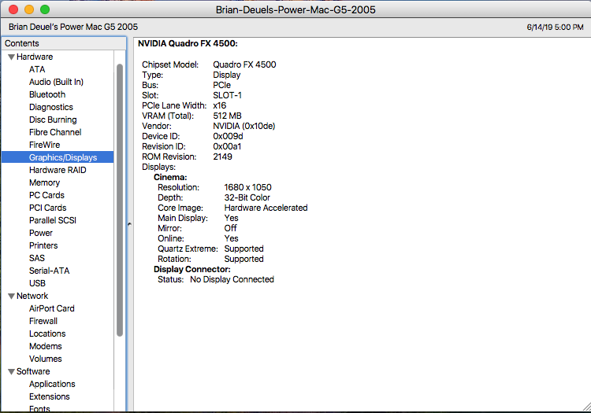Collapse the Network section triangle

[11, 297]
